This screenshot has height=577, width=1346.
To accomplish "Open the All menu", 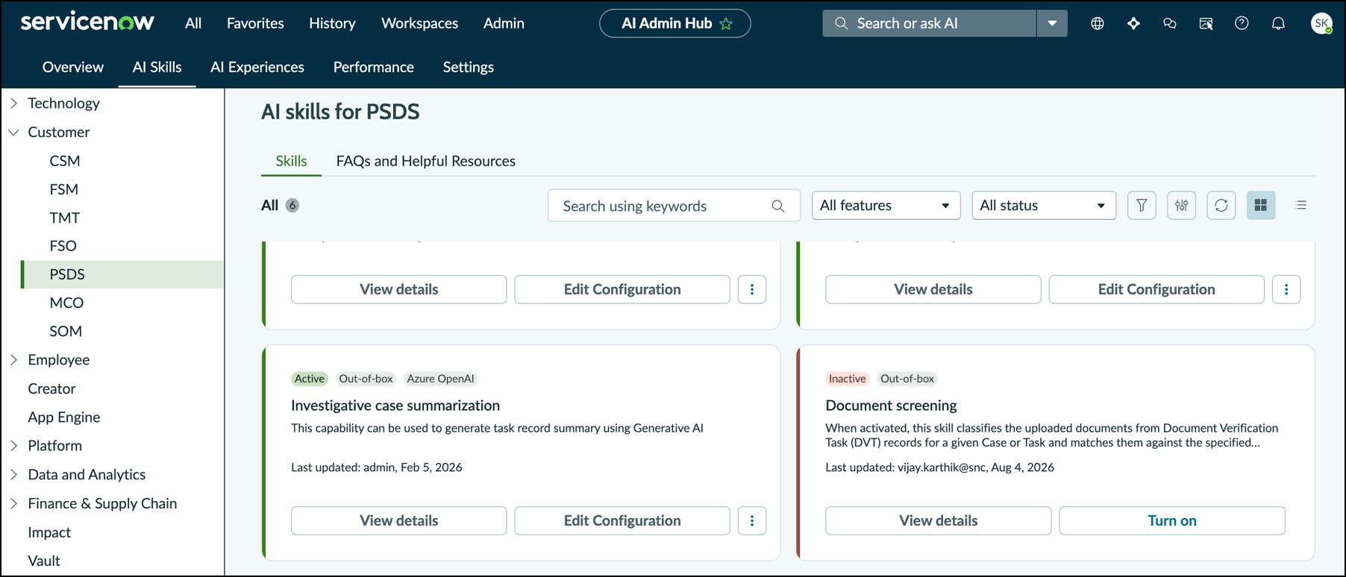I will point(193,23).
